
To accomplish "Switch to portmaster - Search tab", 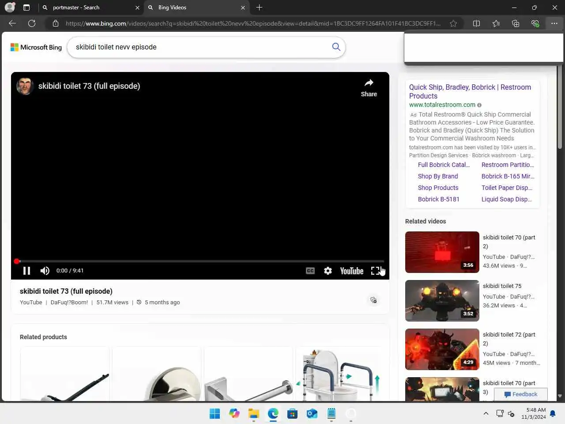I will point(90,8).
